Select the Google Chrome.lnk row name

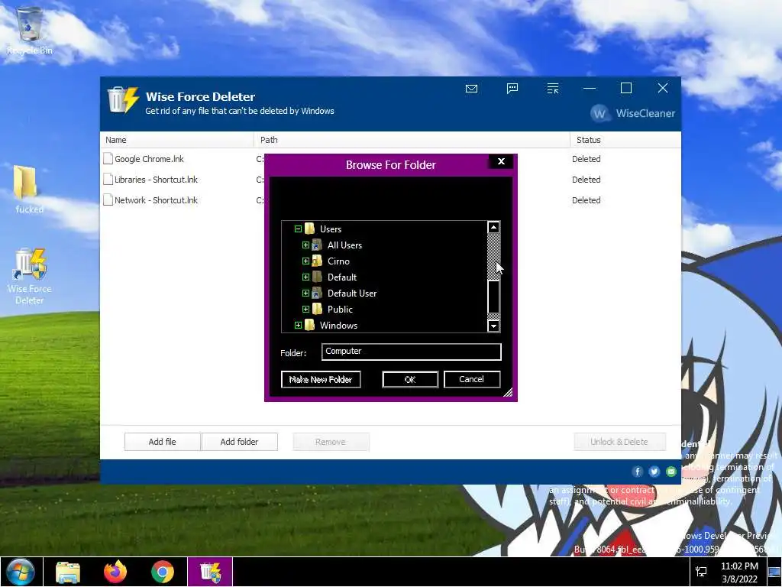tap(149, 159)
